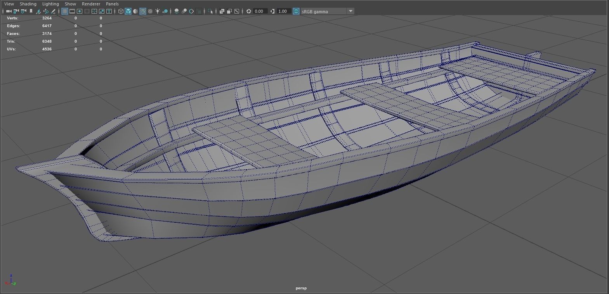Click the Tris count 6348
This screenshot has height=294, width=609.
click(47, 41)
